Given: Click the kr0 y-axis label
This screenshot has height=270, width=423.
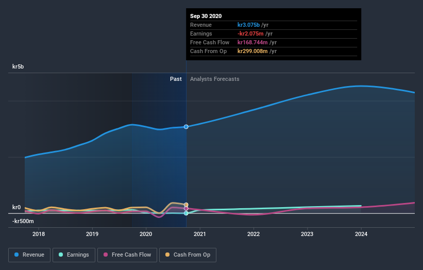Looking at the screenshot, I should [16, 207].
